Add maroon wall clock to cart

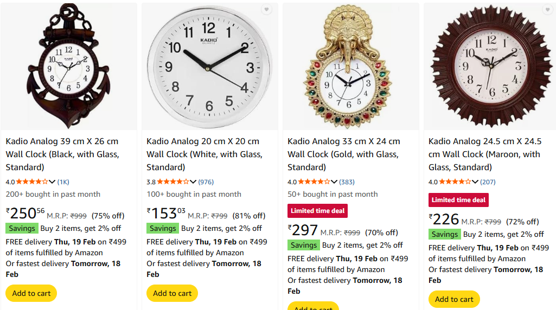click(x=454, y=299)
